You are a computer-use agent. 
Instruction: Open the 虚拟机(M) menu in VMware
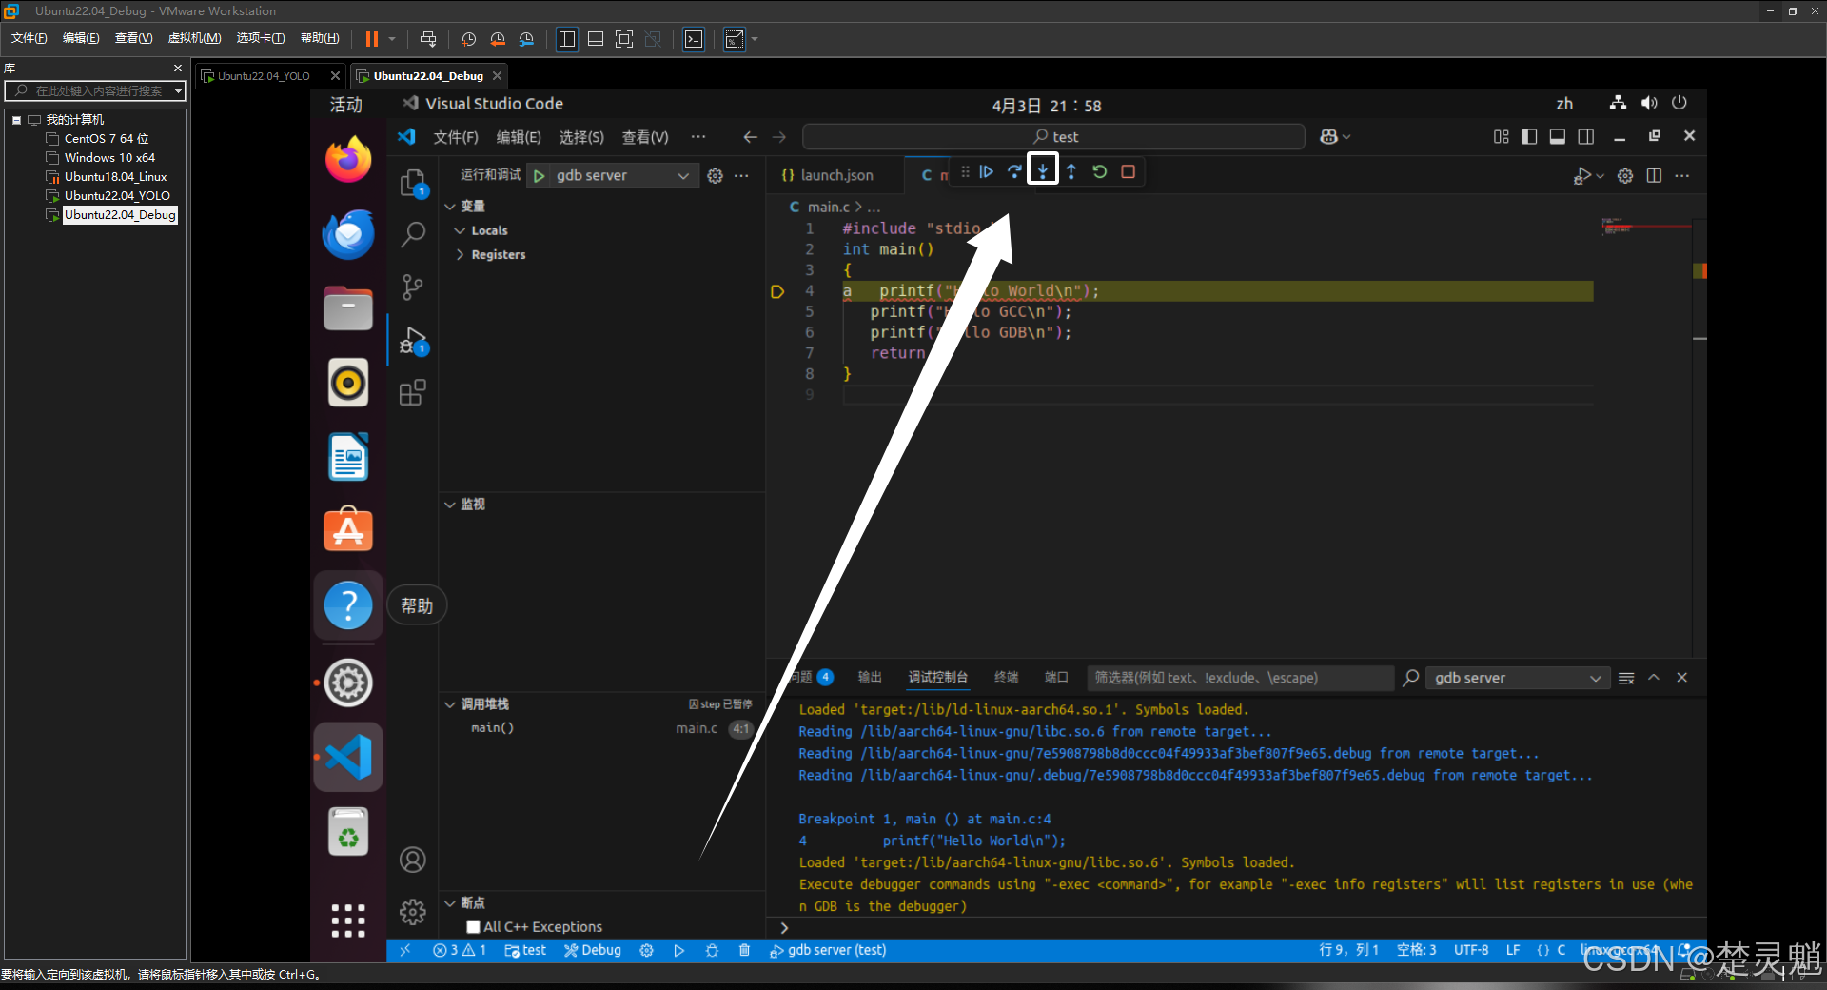pos(195,38)
